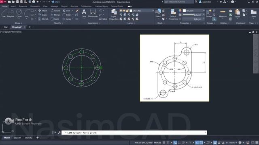
Task: Select the Arc tool
Action: (x=27, y=13)
